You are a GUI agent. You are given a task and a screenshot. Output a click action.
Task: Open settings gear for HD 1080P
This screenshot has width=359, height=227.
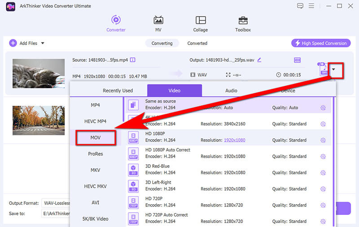[x=323, y=140]
